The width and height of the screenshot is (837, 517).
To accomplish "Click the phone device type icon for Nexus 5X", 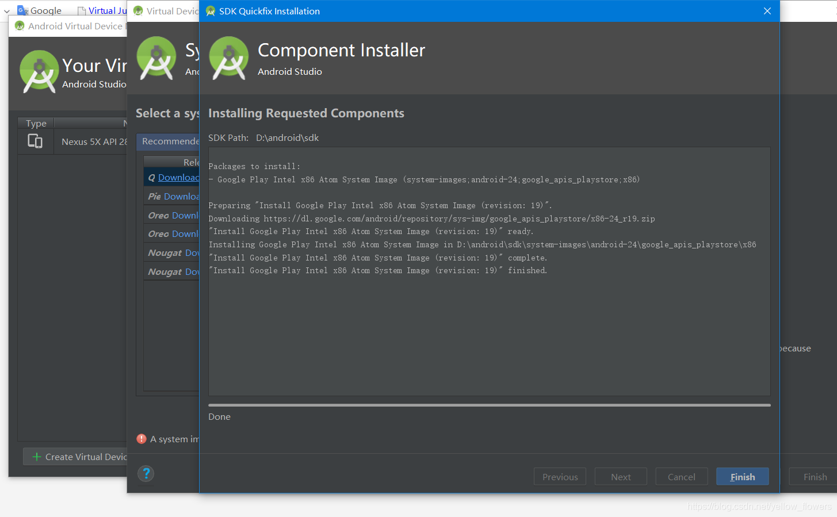I will 35,141.
